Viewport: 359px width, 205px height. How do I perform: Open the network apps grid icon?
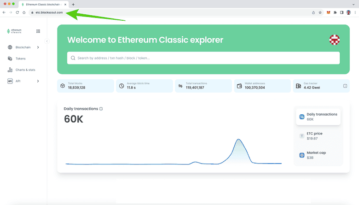pyautogui.click(x=38, y=31)
